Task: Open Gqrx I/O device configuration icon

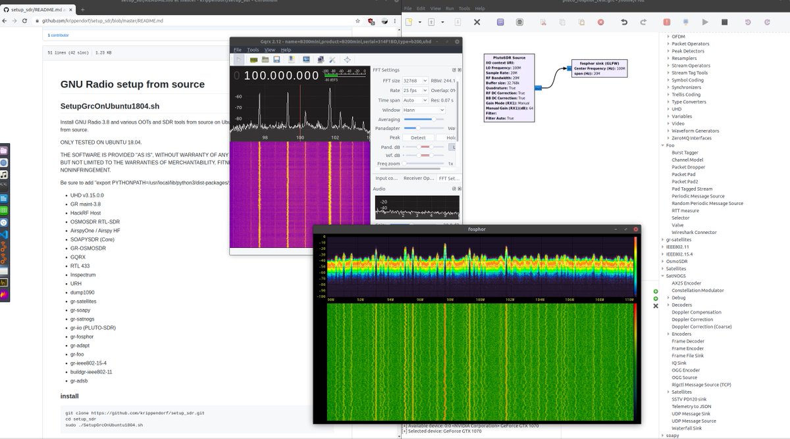Action: 253,59
